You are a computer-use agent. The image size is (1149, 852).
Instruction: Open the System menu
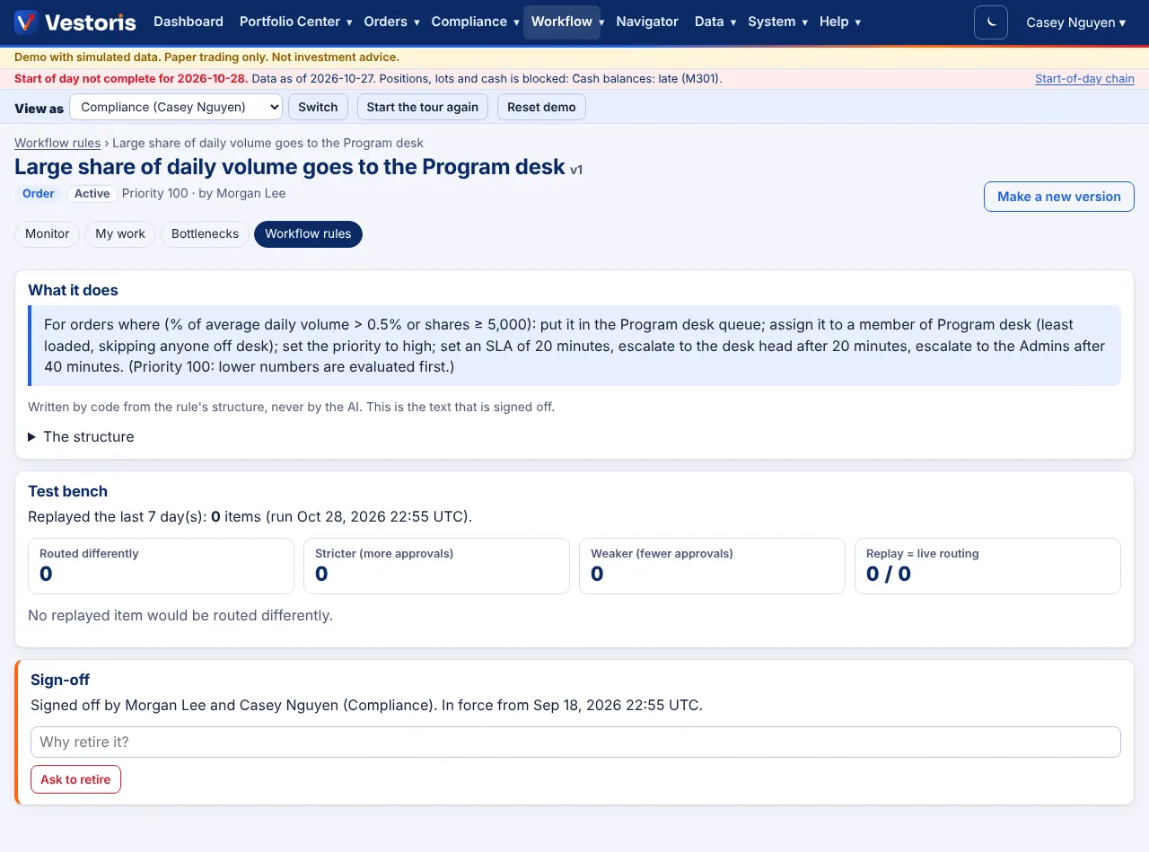777,22
